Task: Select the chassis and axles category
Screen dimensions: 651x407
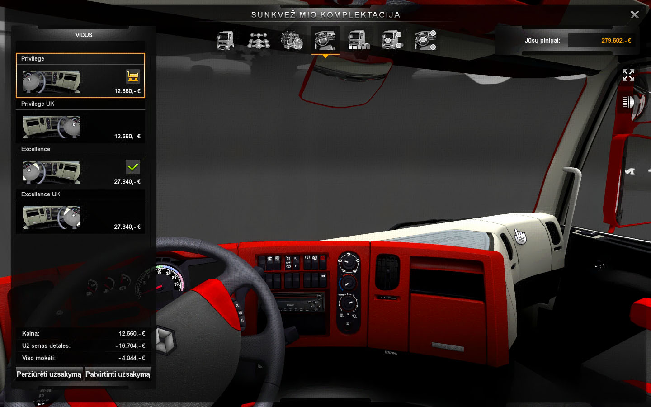Action: pos(259,40)
